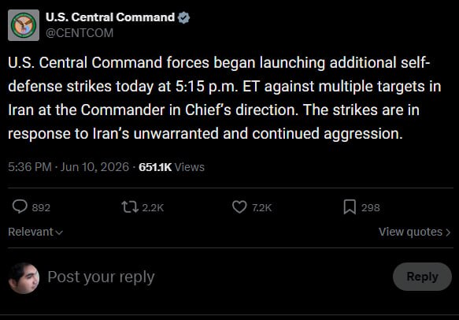Click the blue verified badge

coord(183,18)
